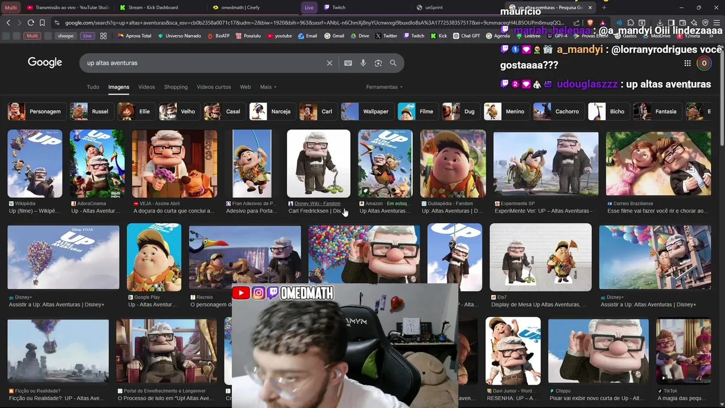Open the Kick bookmark
725x408 pixels.
pyautogui.click(x=438, y=36)
